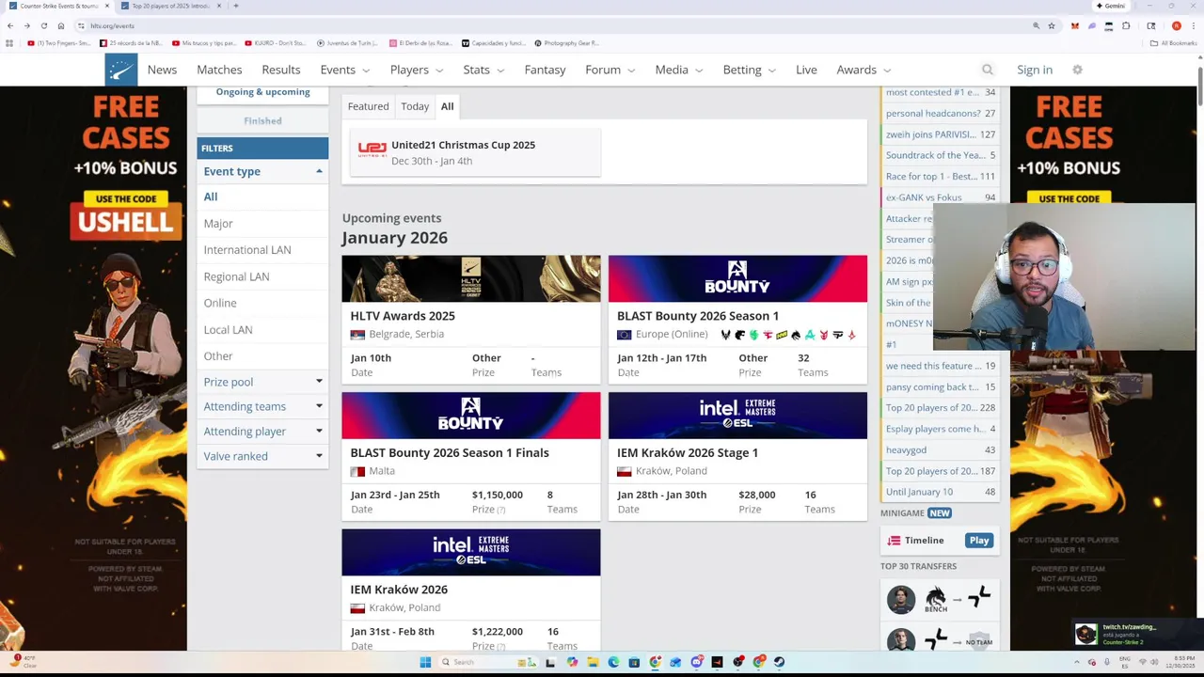
Task: Filter events by Other type
Action: coord(218,356)
